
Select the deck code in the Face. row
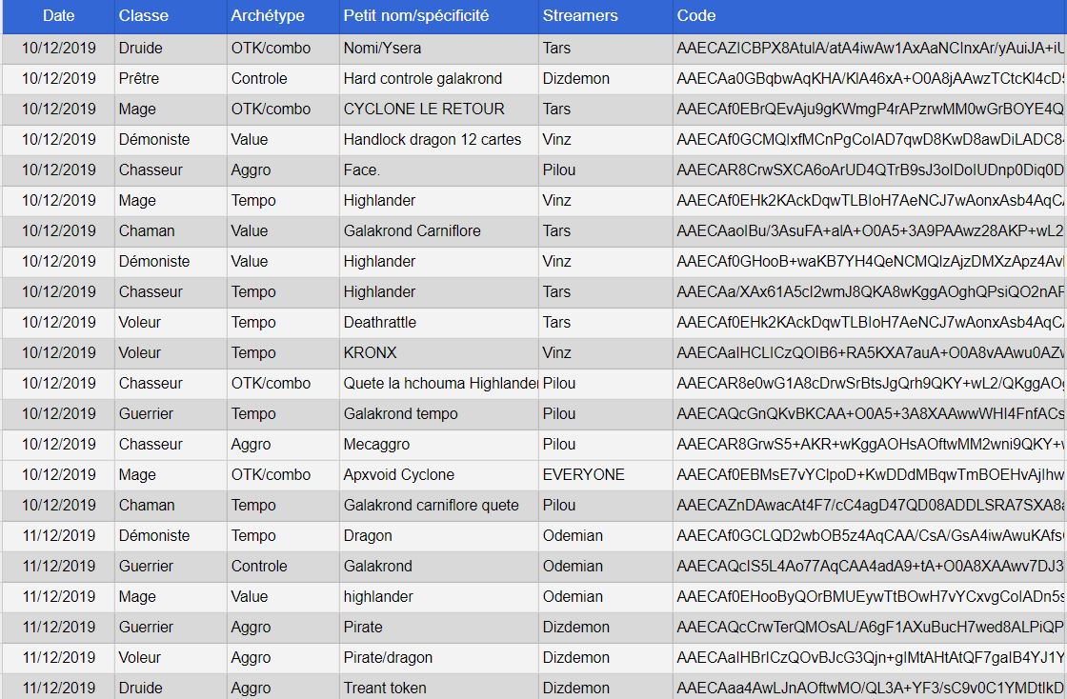click(x=869, y=170)
